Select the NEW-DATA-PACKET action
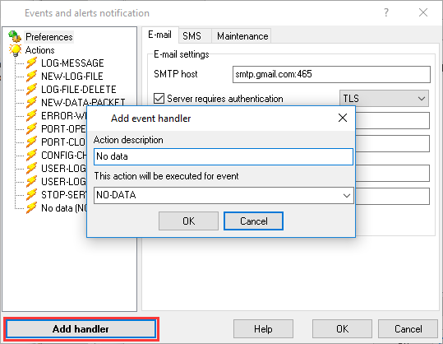Screen dimensions: 443x344 pyautogui.click(x=83, y=102)
